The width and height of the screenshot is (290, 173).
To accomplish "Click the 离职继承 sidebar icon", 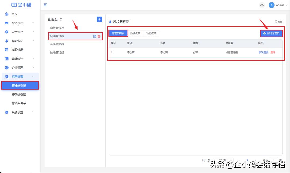I will [x=6, y=50].
